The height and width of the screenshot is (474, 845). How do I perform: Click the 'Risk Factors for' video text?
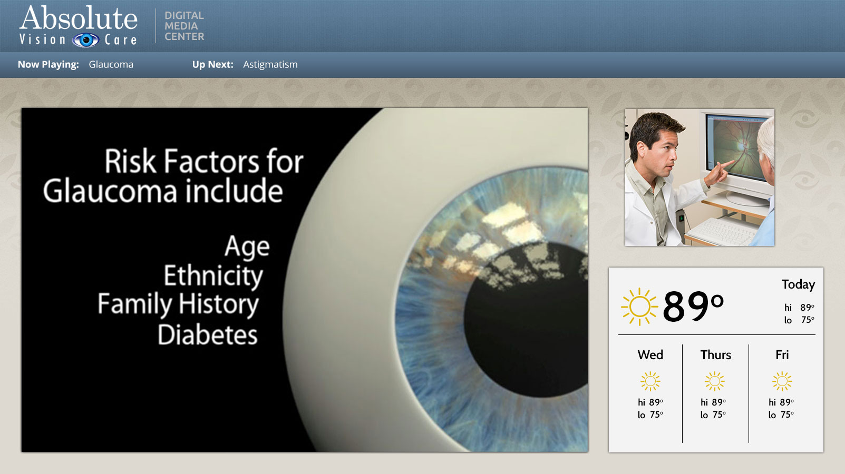tap(204, 161)
